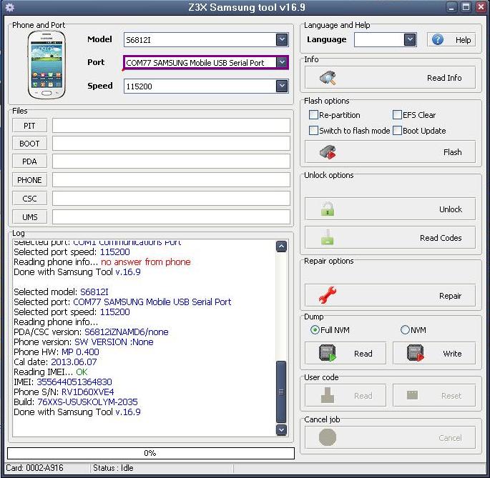Click the blue question mark Help icon
This screenshot has height=478, width=490.
438,39
